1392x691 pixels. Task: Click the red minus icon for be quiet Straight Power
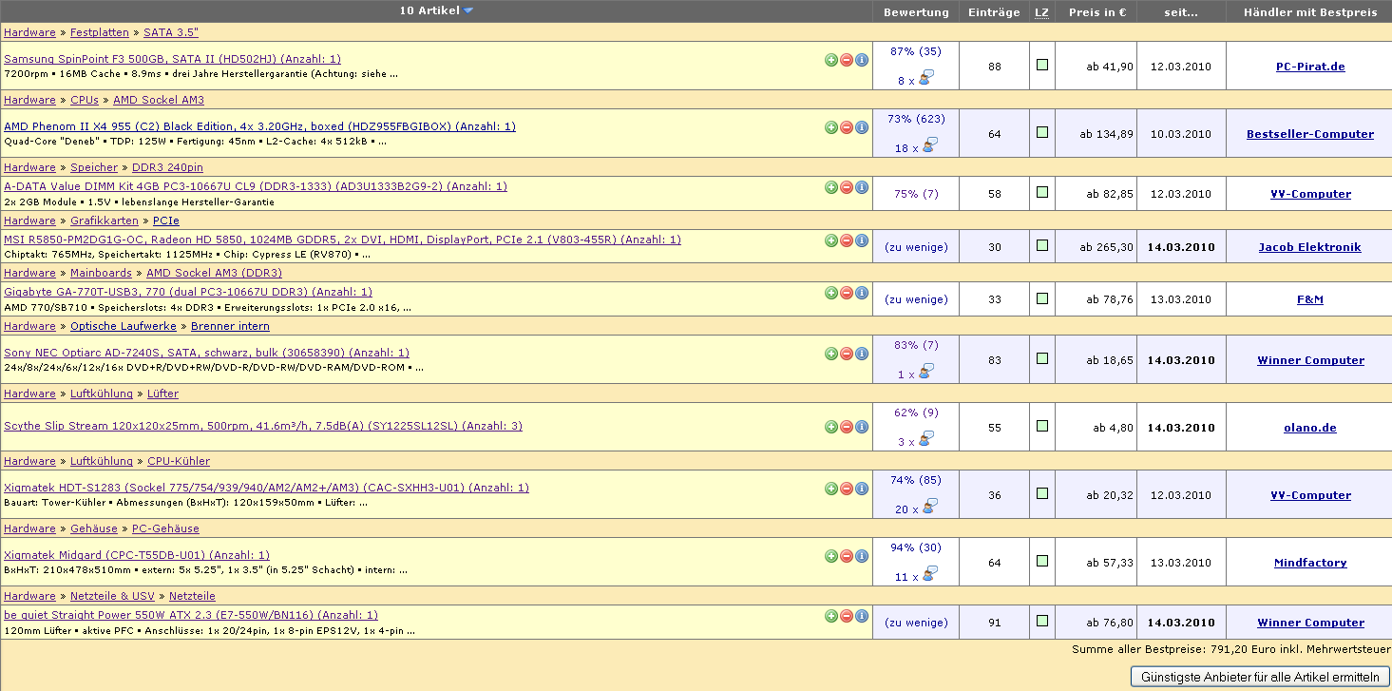pos(847,616)
